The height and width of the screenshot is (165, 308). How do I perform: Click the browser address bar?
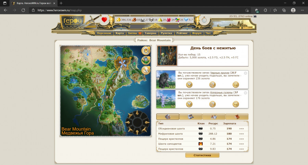point(140,10)
